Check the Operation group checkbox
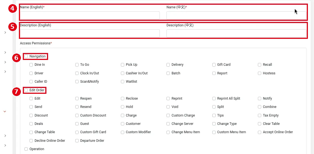 click(x=26, y=149)
